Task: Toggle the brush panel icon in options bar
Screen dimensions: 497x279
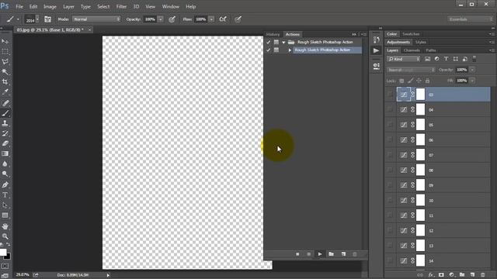Action: tap(47, 19)
